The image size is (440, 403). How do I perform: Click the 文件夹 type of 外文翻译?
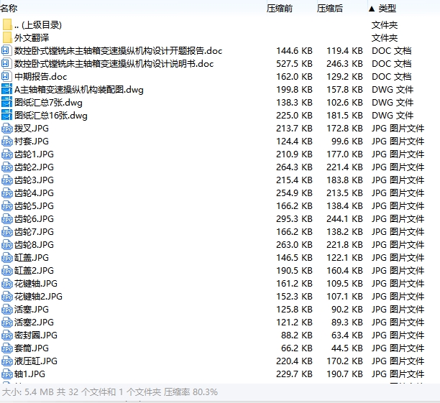click(x=385, y=38)
